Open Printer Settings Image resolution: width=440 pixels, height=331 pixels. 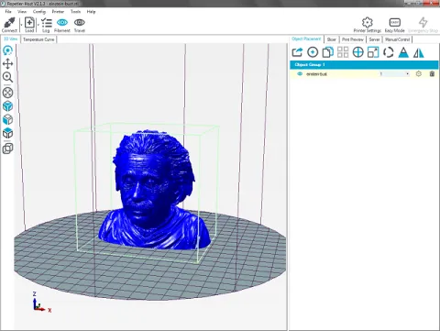pyautogui.click(x=368, y=25)
